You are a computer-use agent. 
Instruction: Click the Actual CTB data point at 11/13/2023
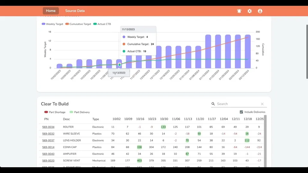pyautogui.click(x=119, y=65)
